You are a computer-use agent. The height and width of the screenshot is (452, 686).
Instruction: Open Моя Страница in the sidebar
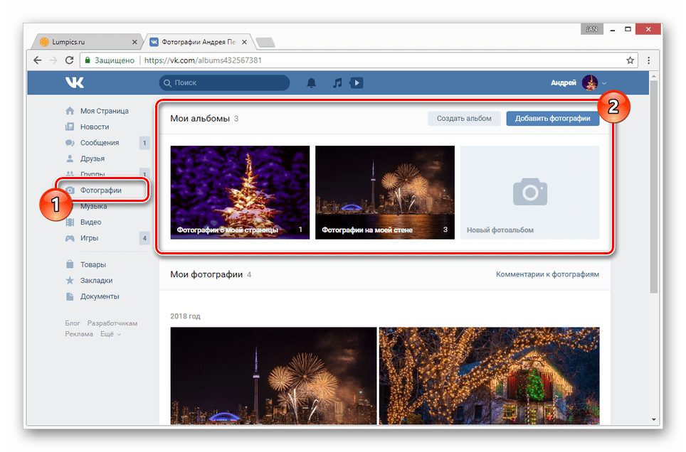104,111
